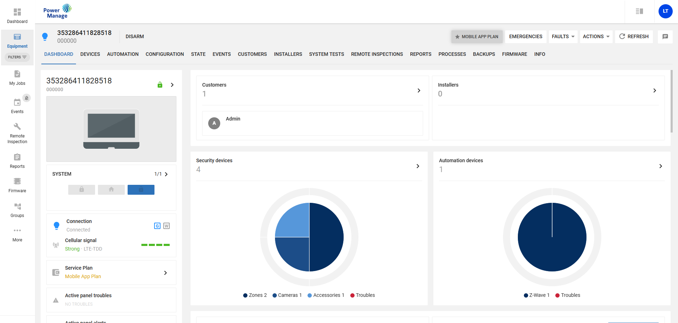Click the Emergencies button
The image size is (678, 323).
coord(525,36)
